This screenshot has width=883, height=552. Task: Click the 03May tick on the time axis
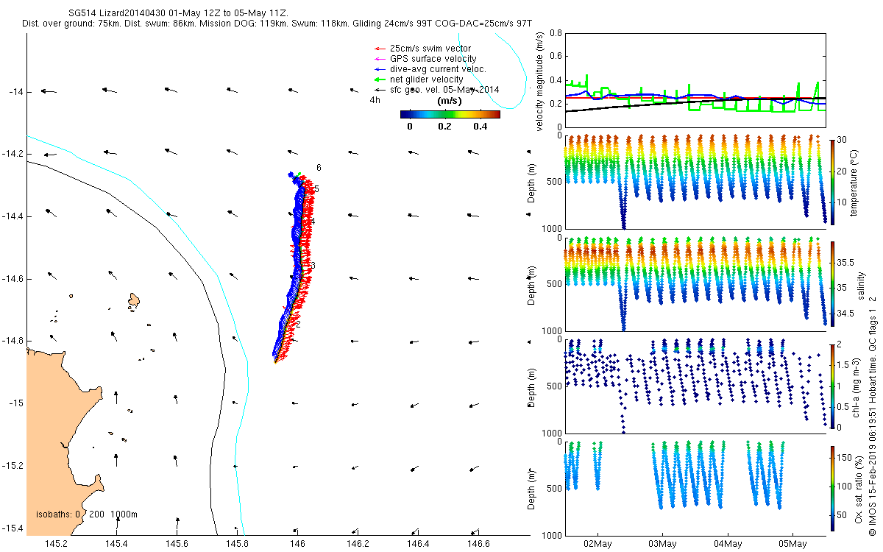pos(662,544)
